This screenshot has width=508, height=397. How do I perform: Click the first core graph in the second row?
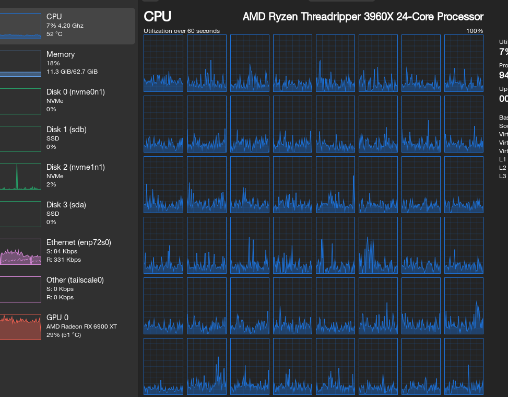[163, 124]
